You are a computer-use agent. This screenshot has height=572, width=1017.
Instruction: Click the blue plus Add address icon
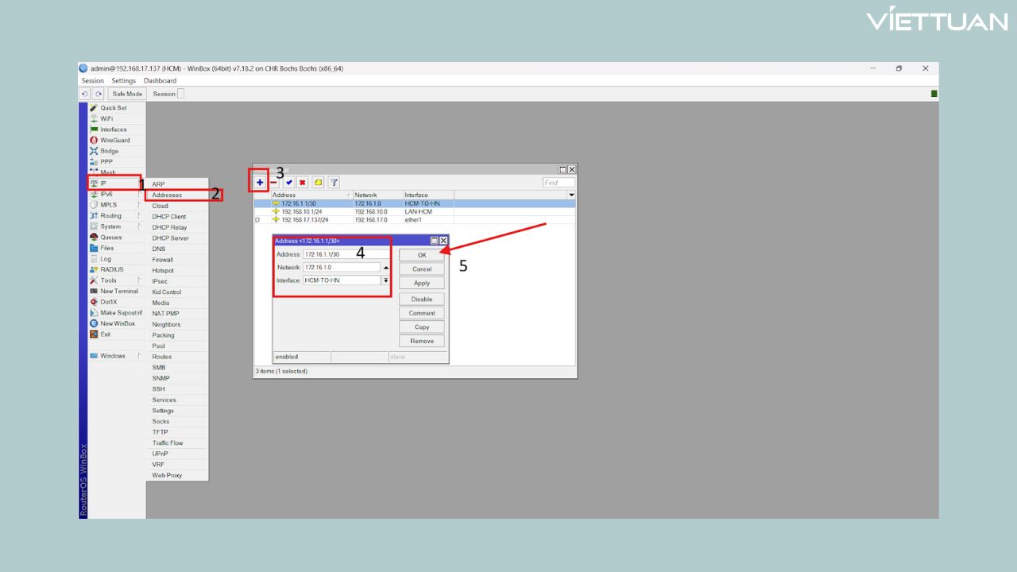[x=260, y=183]
